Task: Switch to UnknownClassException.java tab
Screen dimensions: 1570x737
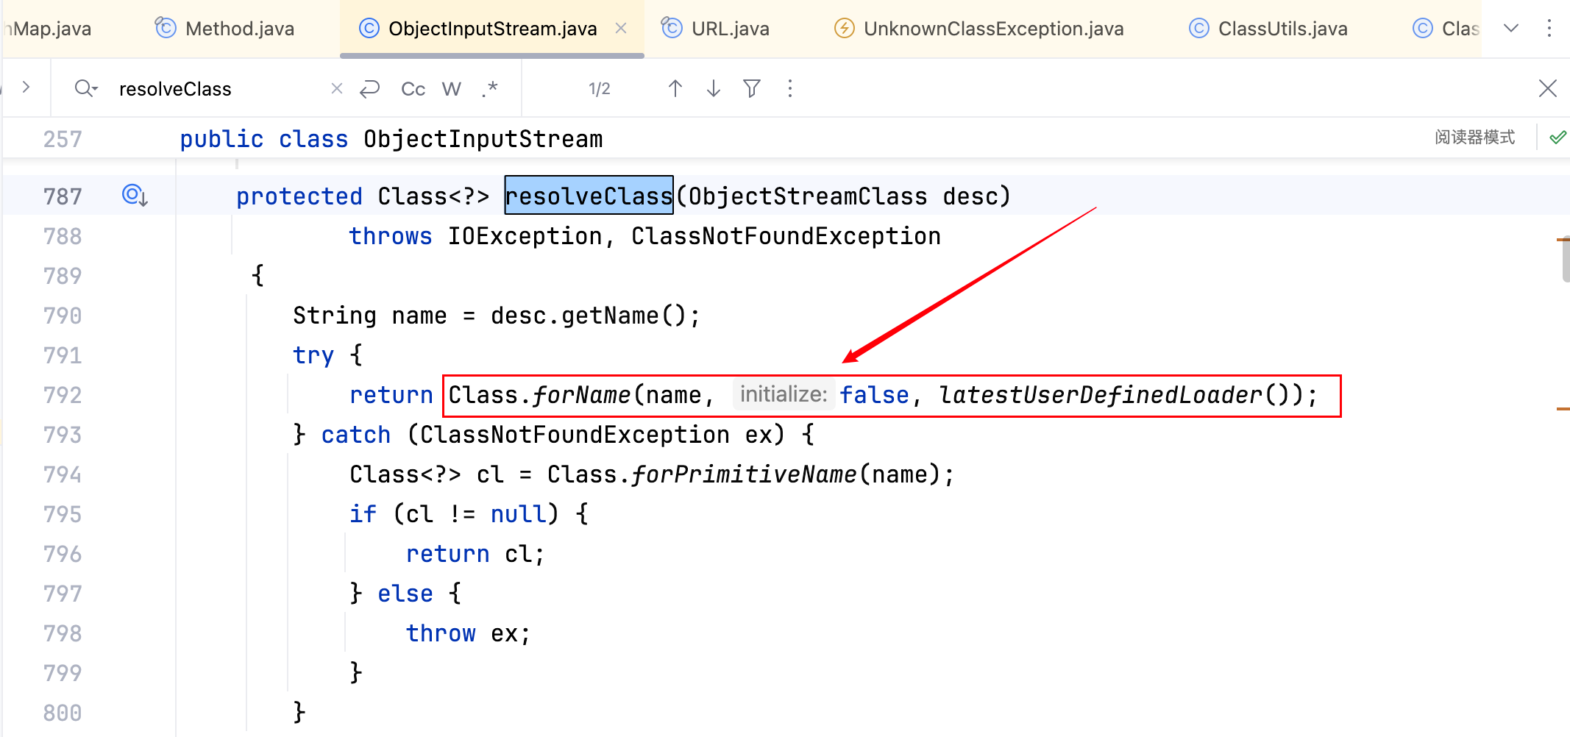Action: coord(978,29)
